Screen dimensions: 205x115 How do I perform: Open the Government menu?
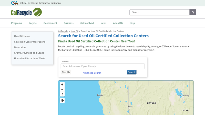(50, 23)
